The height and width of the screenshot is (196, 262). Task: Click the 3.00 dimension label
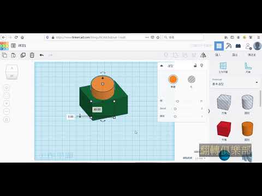point(70,117)
